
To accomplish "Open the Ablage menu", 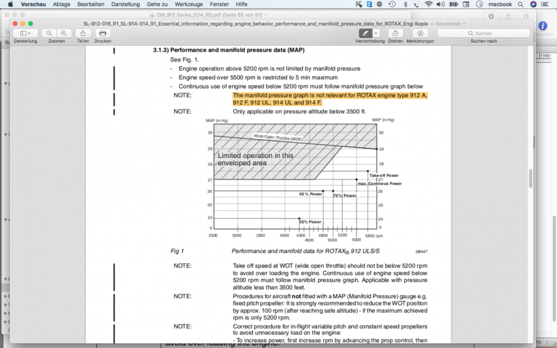I will point(62,5).
